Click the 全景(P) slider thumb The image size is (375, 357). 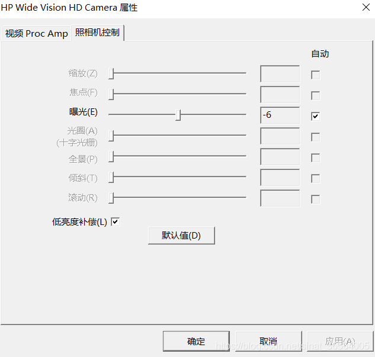(x=111, y=156)
